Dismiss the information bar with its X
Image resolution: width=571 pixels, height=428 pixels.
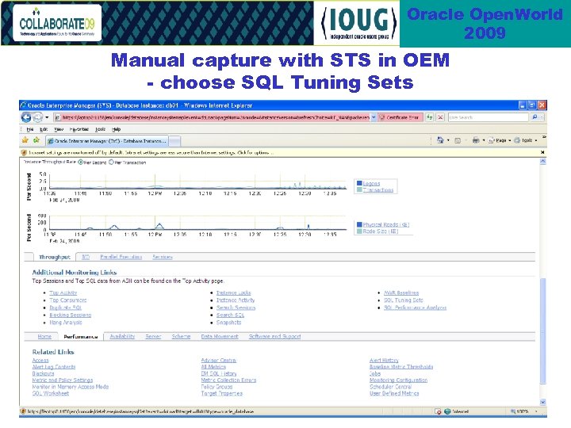click(542, 152)
